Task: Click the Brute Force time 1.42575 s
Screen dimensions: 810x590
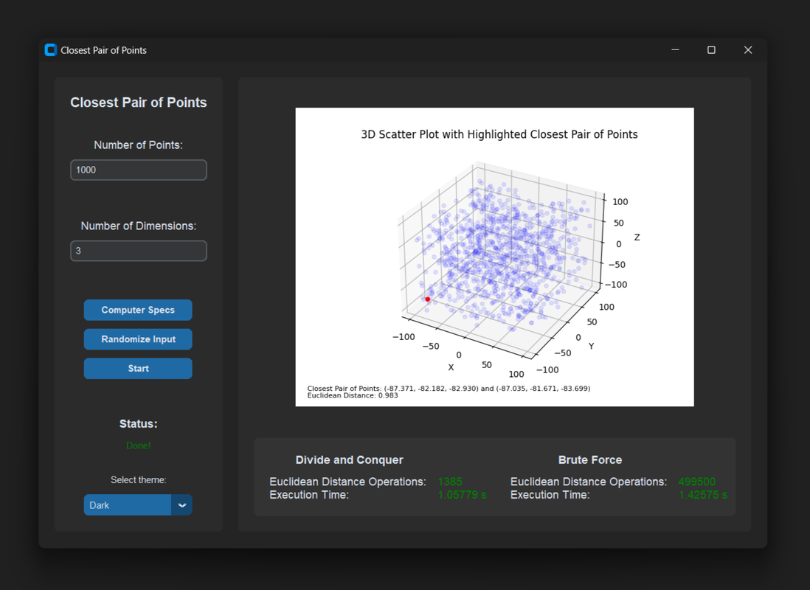Action: point(702,495)
